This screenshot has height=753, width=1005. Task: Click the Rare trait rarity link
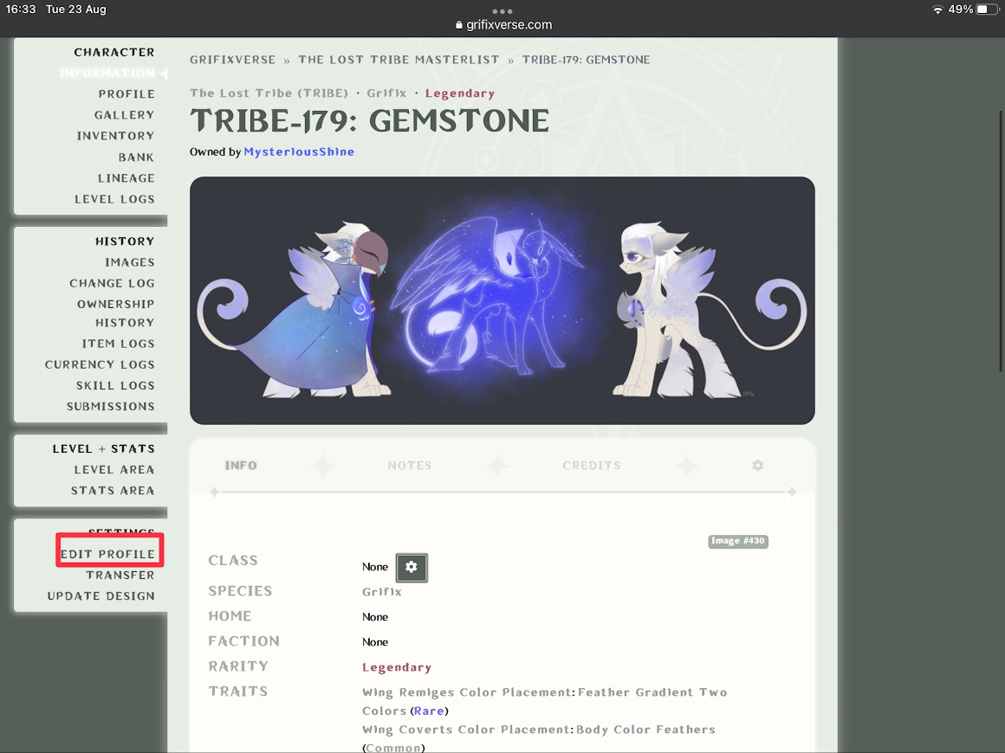pyautogui.click(x=429, y=711)
